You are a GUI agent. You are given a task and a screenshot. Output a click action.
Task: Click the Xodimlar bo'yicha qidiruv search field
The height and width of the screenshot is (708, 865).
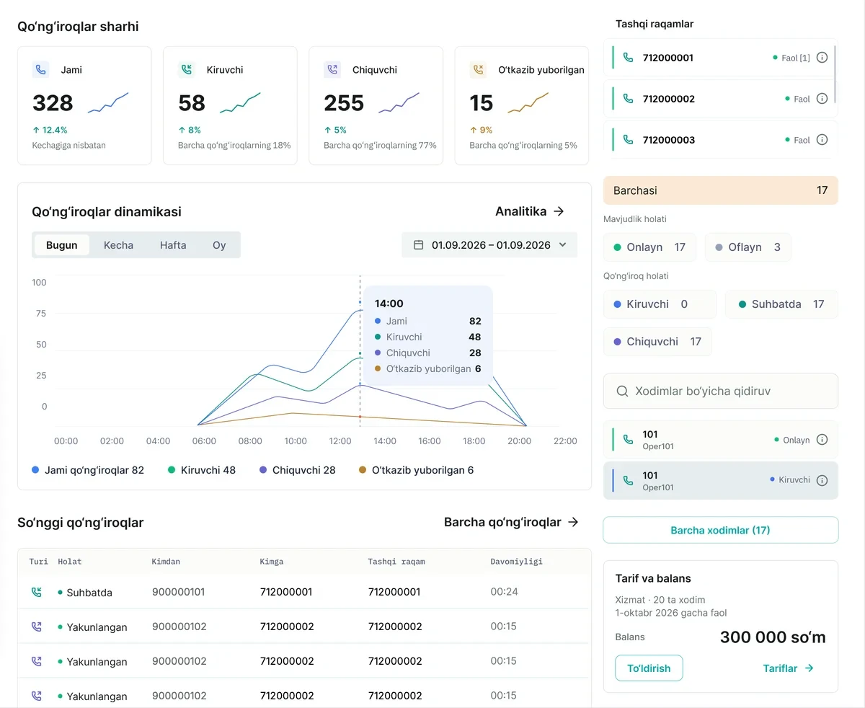[721, 391]
